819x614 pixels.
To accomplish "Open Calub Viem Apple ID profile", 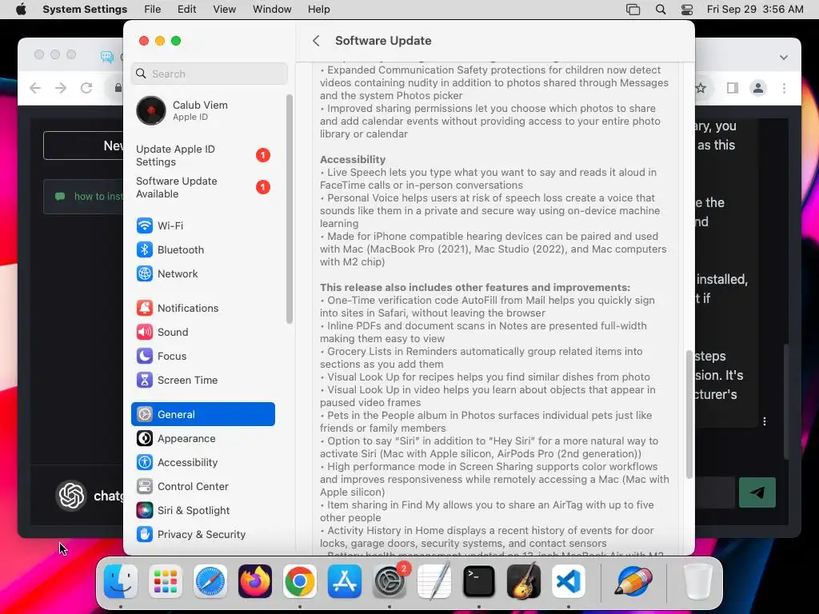I will click(202, 110).
